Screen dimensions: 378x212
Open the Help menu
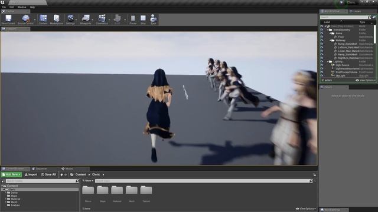(32, 7)
